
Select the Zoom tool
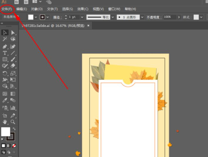13,122
